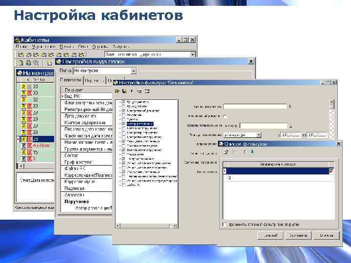The height and width of the screenshot is (263, 351).
Task: Click the new filter icon in Список фильтров
Action: tap(226, 152)
